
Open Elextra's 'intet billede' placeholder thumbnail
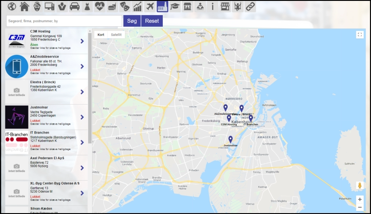click(16, 92)
